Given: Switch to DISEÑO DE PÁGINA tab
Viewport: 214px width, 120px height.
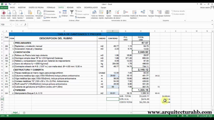Looking at the screenshot, I should [x=36, y=8].
